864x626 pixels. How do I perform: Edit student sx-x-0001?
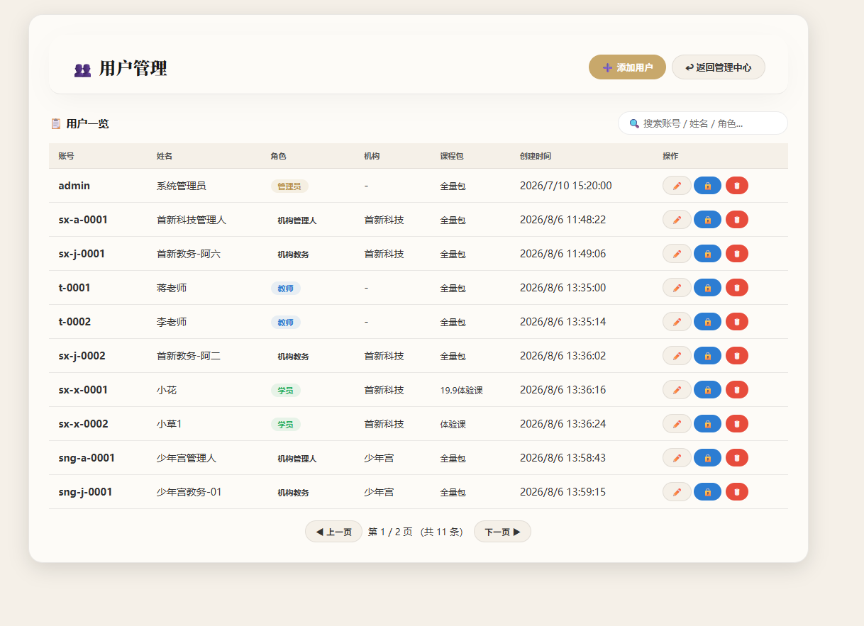coord(677,390)
